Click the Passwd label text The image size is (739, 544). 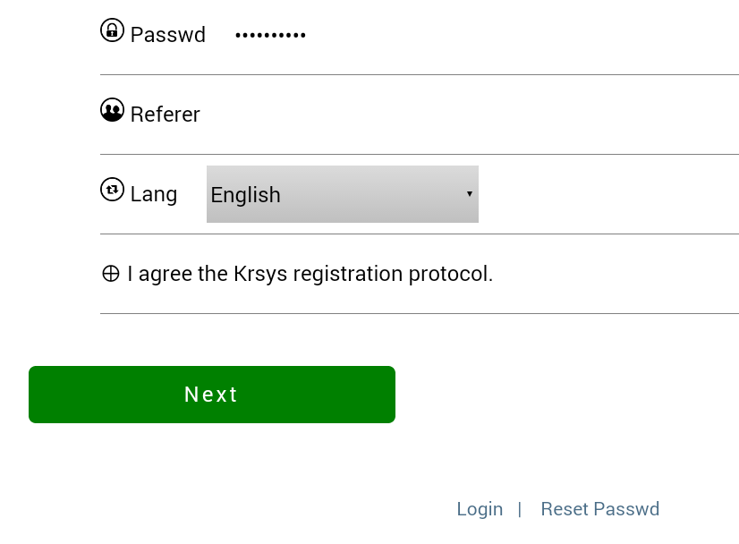point(168,35)
